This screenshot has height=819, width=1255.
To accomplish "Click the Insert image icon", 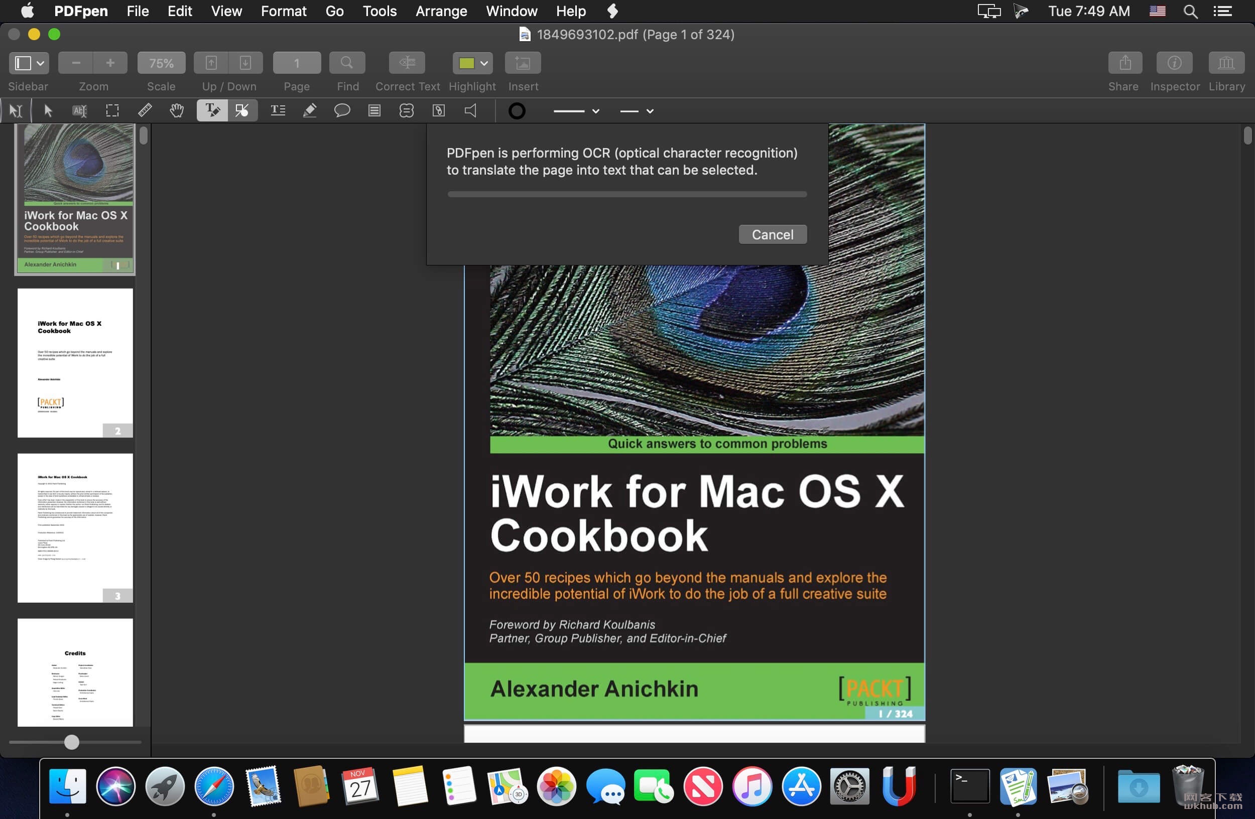I will point(523,63).
